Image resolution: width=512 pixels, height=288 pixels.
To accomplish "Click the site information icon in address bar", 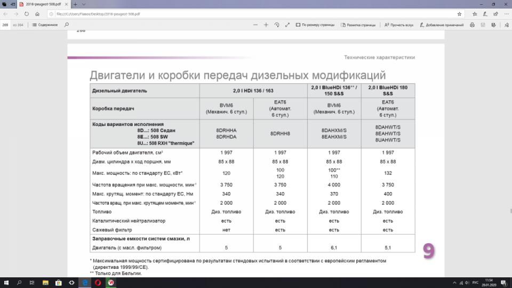I will tap(51, 14).
